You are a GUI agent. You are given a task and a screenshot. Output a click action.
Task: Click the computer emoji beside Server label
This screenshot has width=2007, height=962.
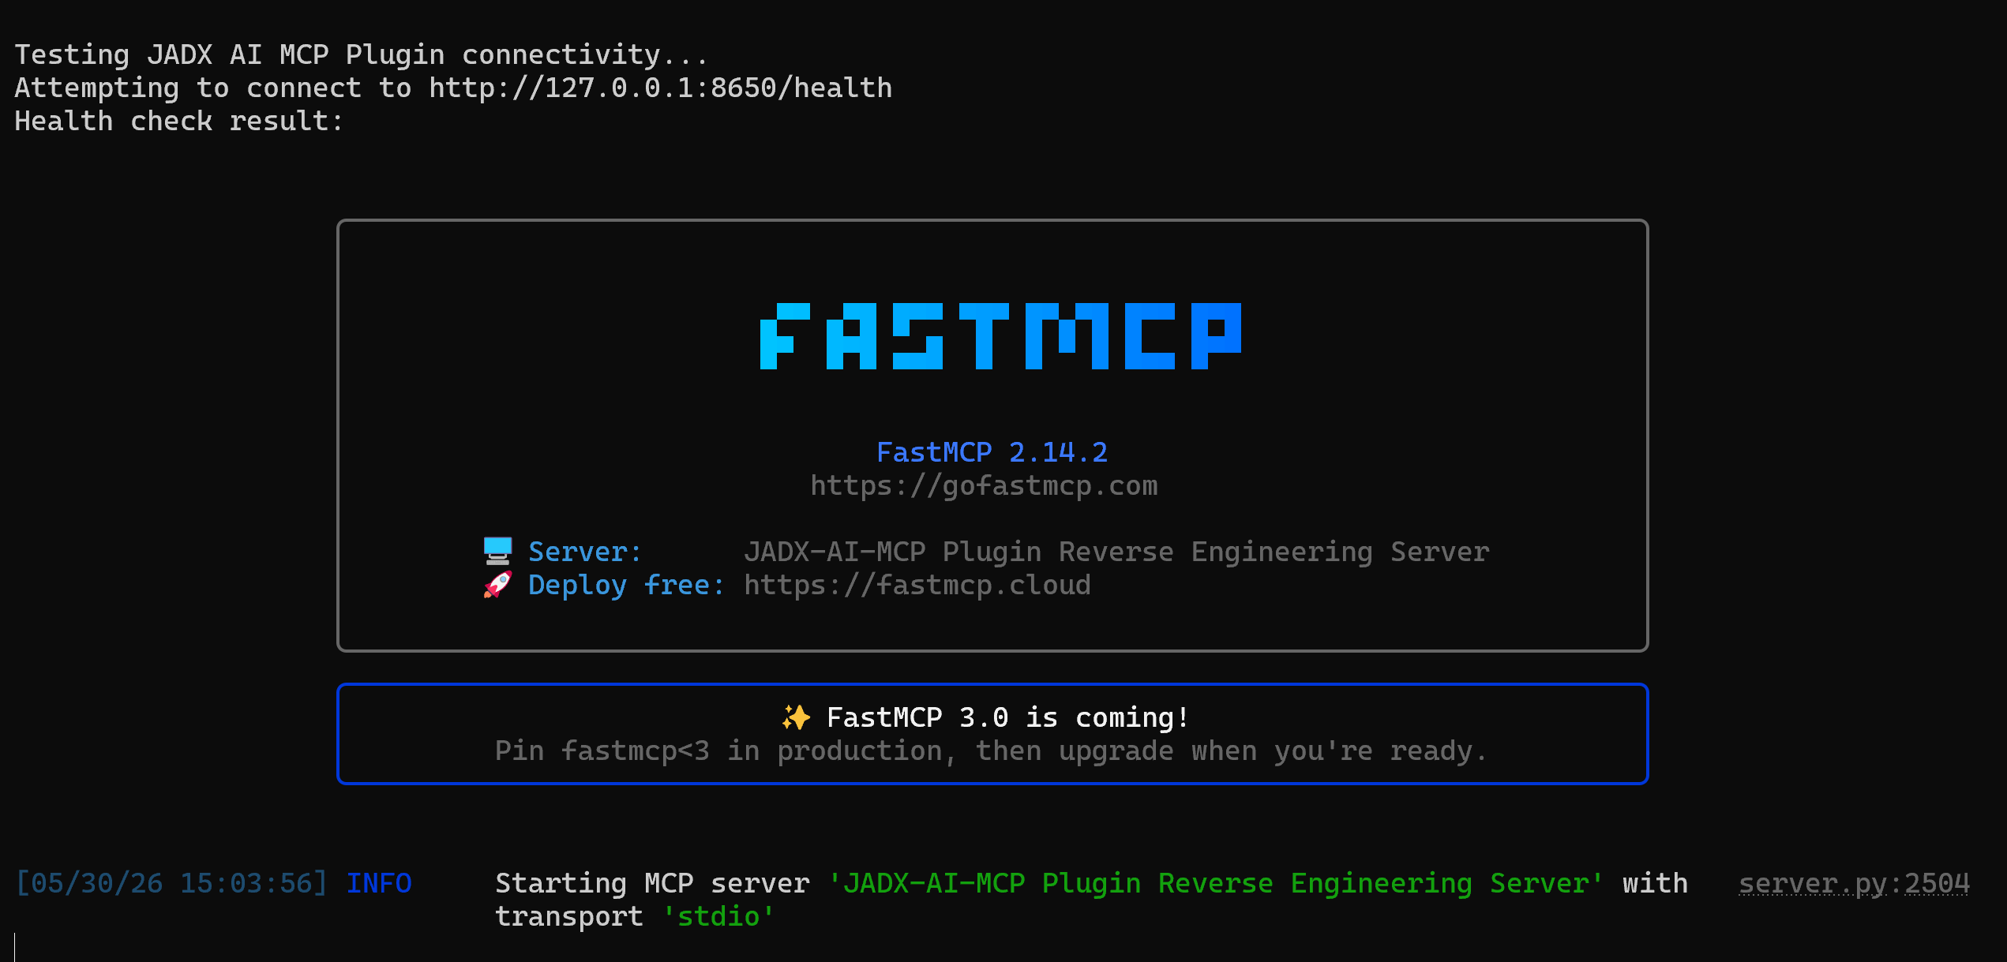point(497,552)
